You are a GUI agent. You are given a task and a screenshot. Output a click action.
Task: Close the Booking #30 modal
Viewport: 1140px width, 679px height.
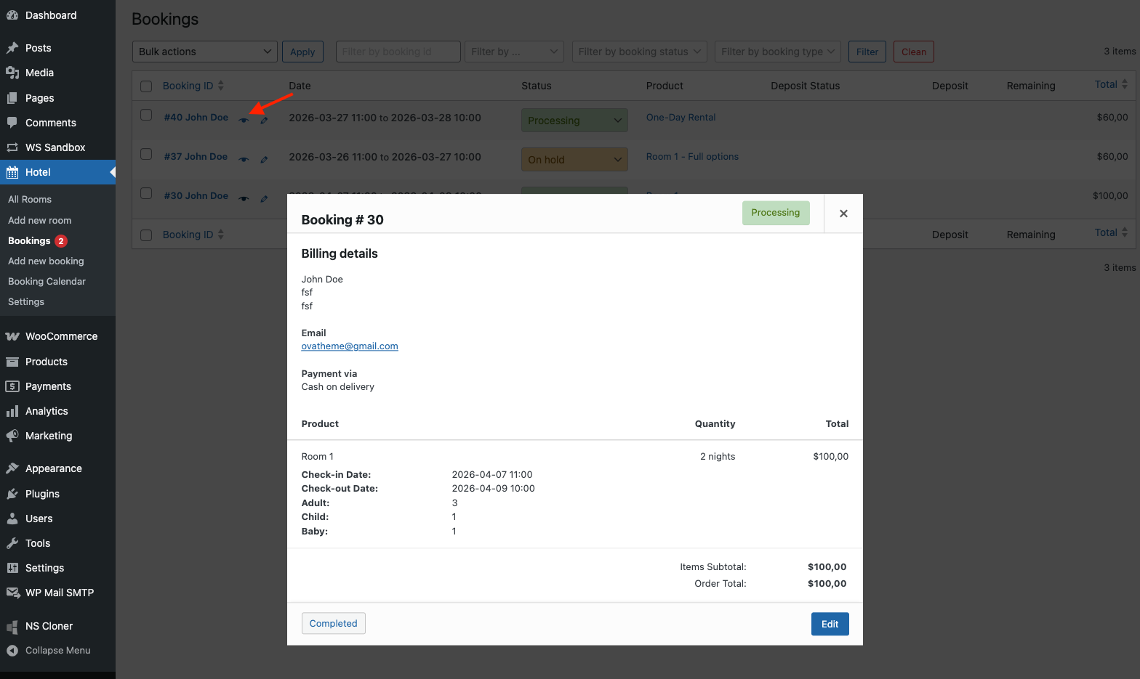tap(843, 214)
